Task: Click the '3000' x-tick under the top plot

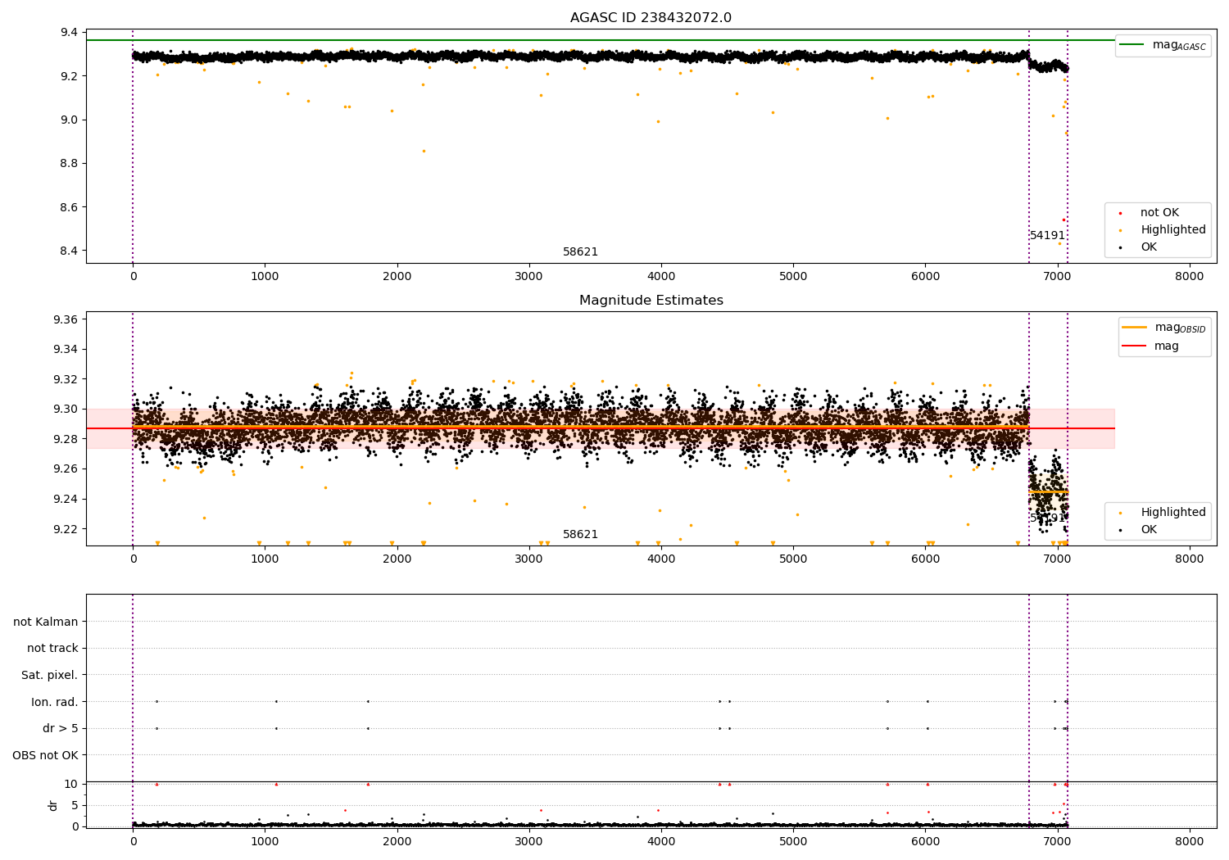Action: point(529,277)
